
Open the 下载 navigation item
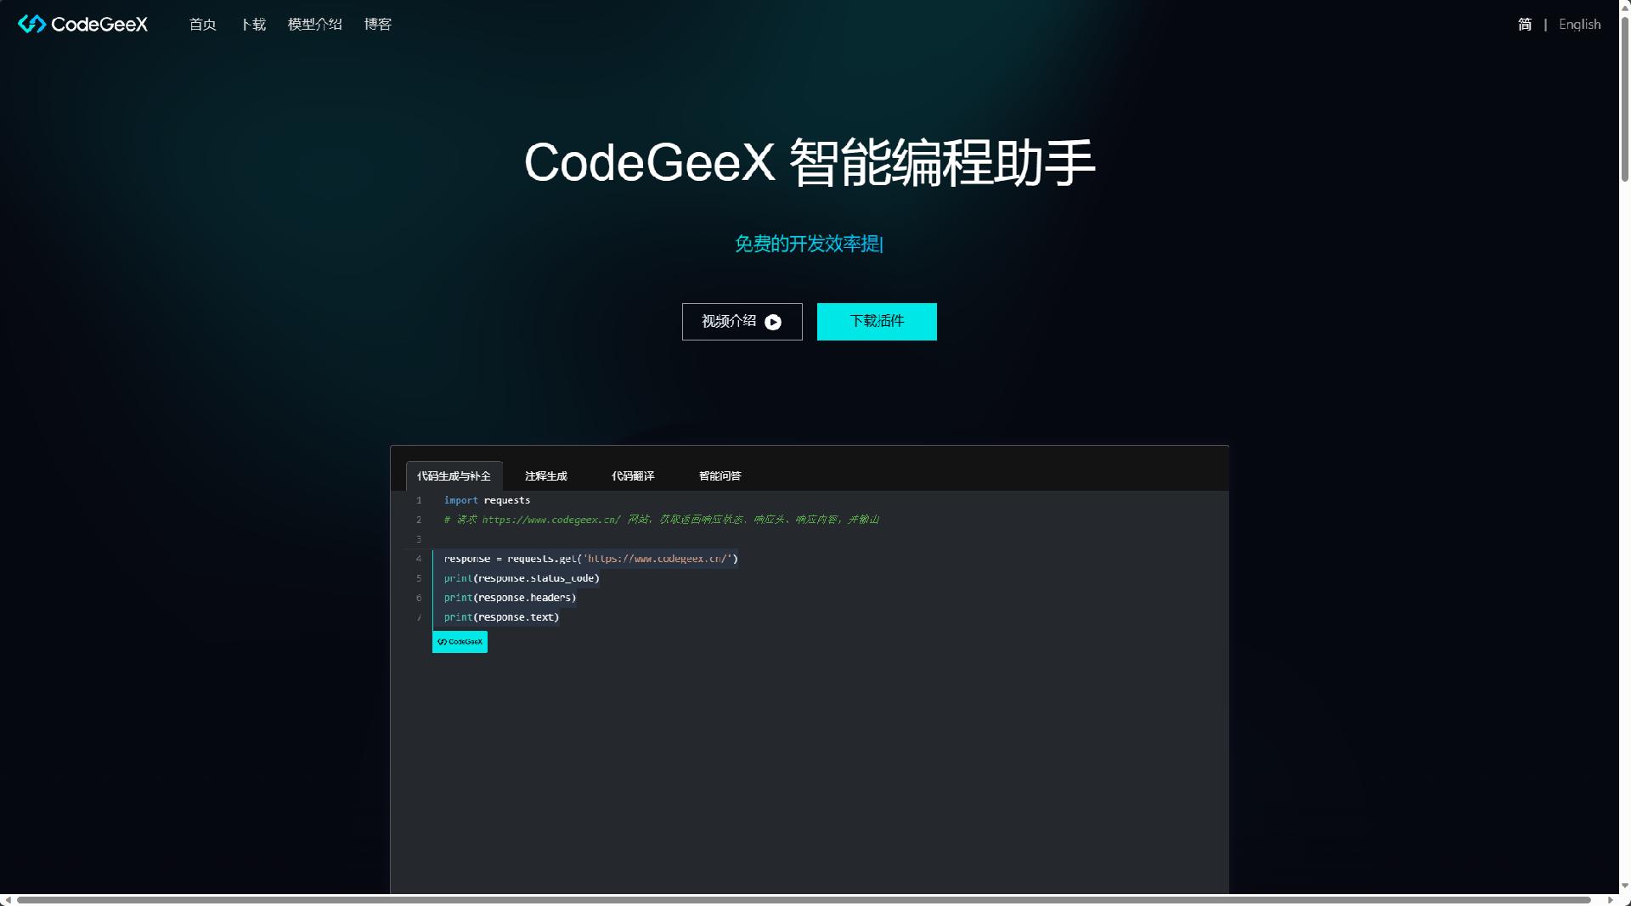pyautogui.click(x=252, y=25)
